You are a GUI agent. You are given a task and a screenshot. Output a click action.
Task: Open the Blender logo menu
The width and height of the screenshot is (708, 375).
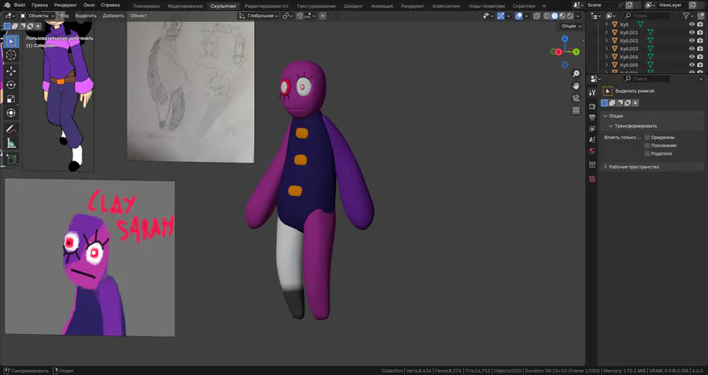pyautogui.click(x=7, y=6)
